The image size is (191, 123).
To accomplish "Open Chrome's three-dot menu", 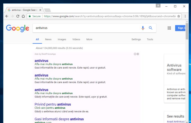I will [185, 16].
